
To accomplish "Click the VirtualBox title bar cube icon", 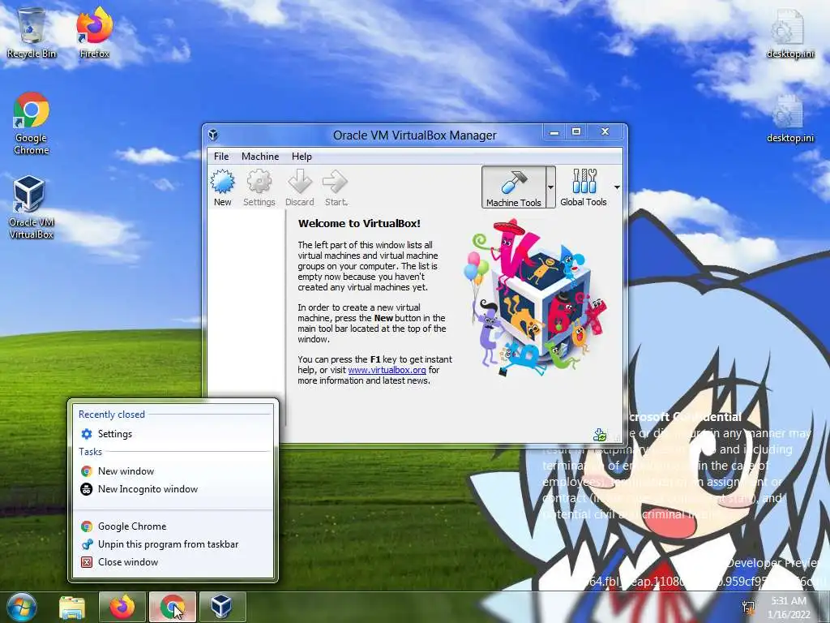I will pyautogui.click(x=213, y=135).
